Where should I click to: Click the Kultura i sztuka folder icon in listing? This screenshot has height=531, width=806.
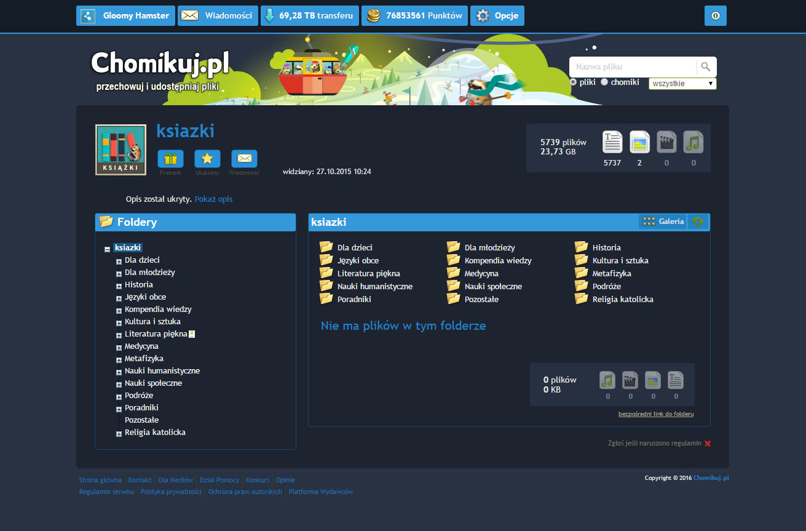[x=581, y=260]
